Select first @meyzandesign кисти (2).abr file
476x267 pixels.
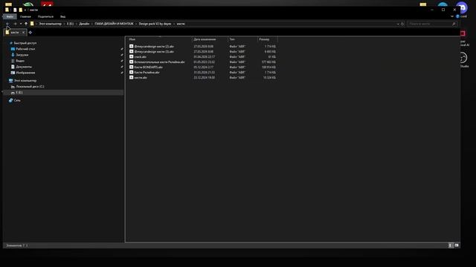(x=154, y=46)
